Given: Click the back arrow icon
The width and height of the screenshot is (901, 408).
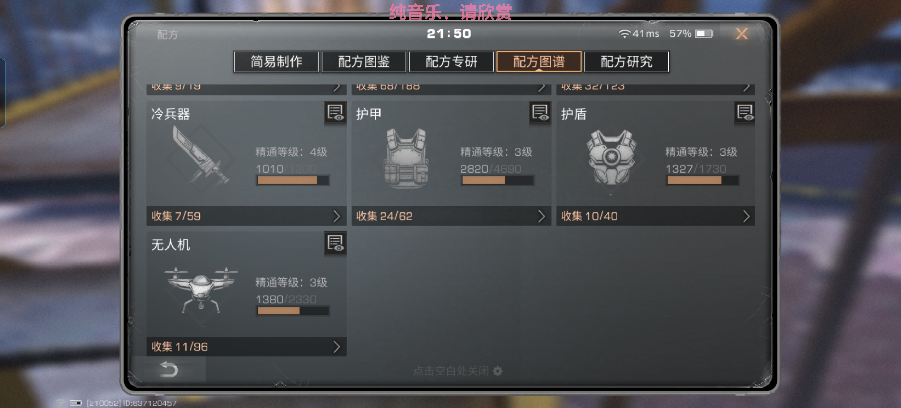Looking at the screenshot, I should point(169,370).
